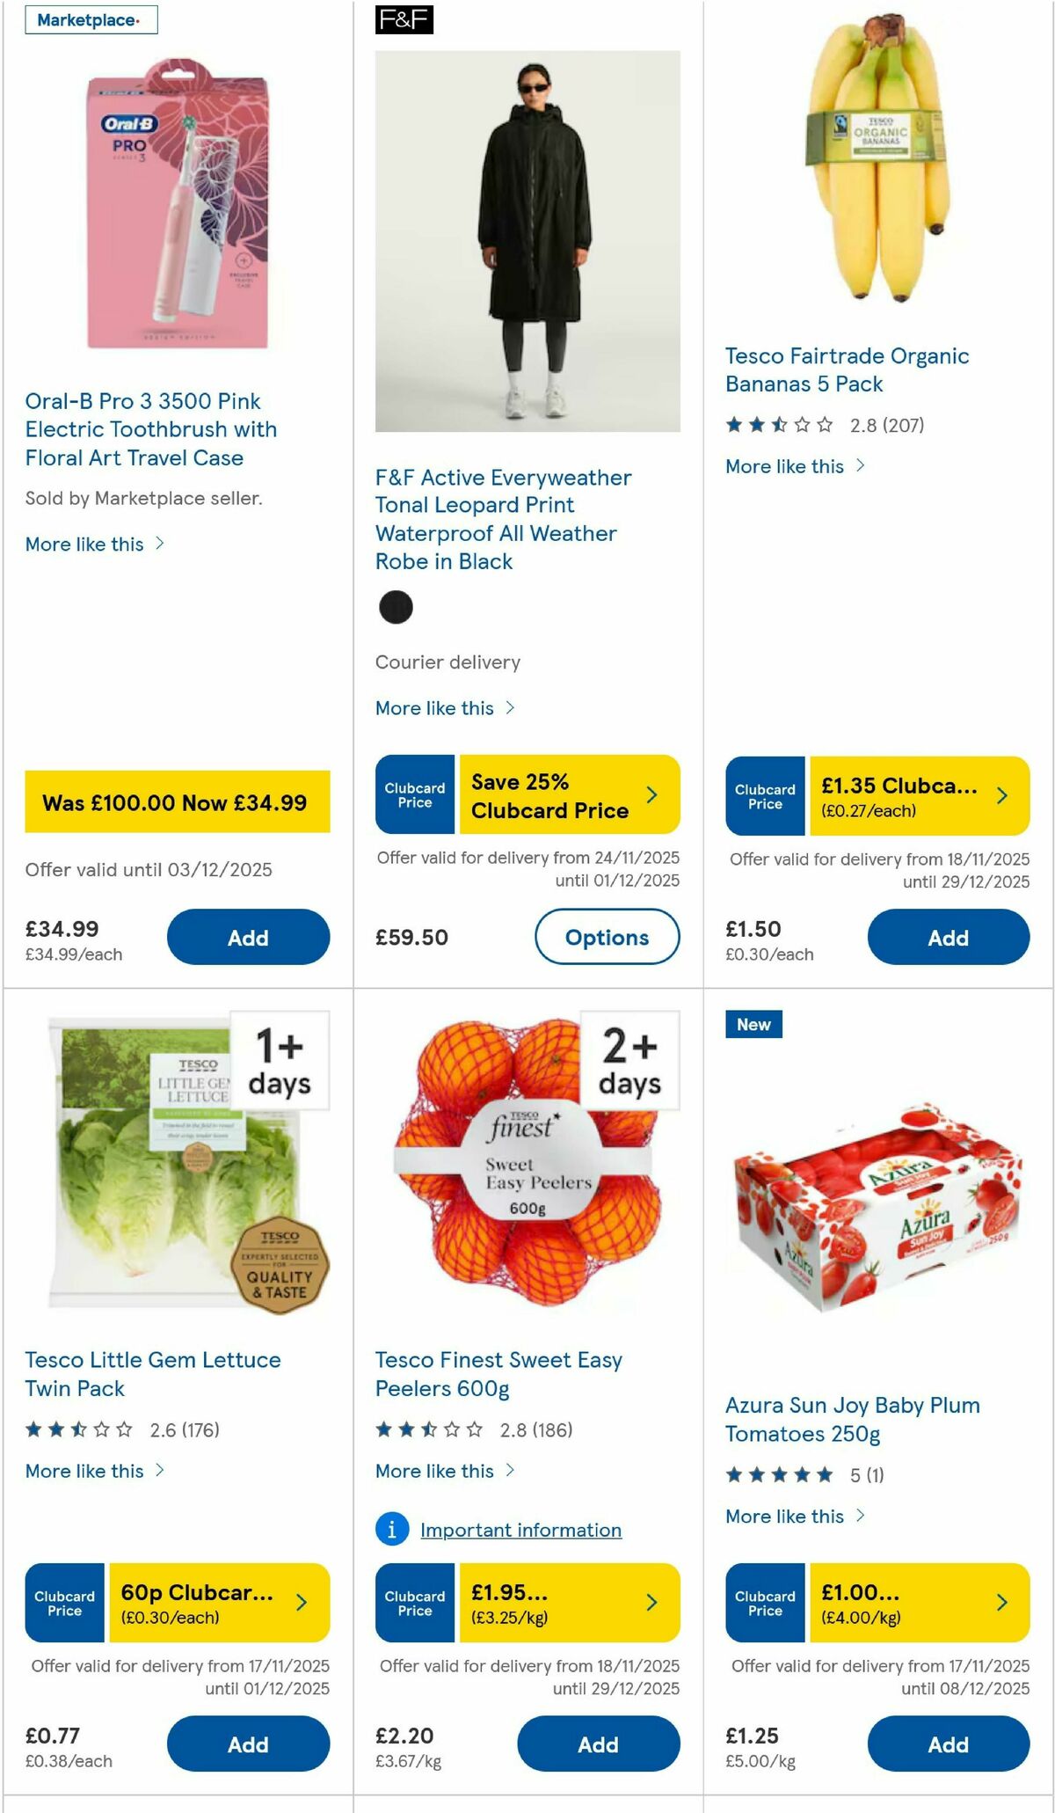Select the black colour swatch for the robe
The height and width of the screenshot is (1813, 1055).
[x=396, y=608]
